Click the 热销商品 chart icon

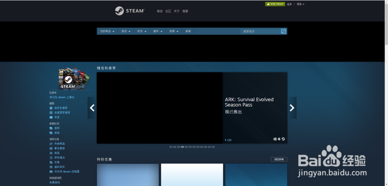click(x=51, y=143)
